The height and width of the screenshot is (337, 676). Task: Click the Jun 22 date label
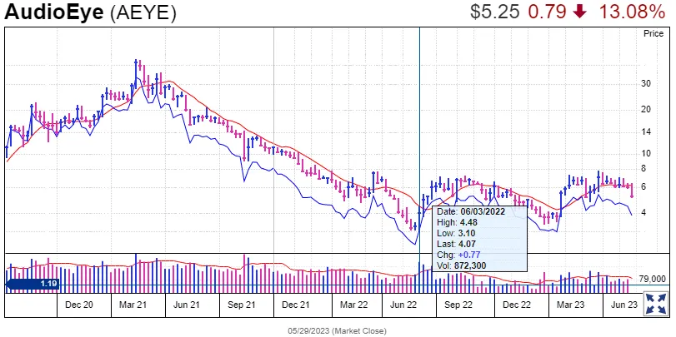pyautogui.click(x=403, y=305)
